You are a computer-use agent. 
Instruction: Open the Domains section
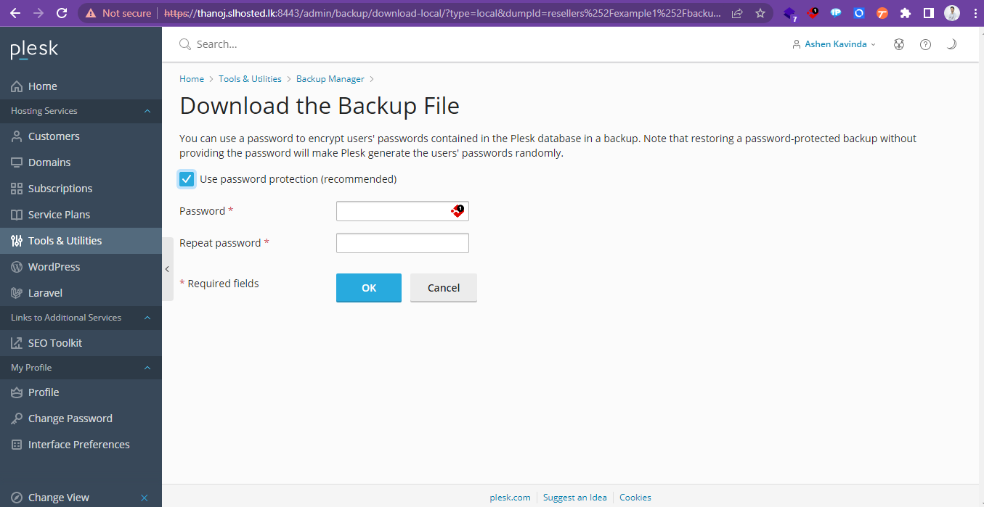[x=50, y=162]
